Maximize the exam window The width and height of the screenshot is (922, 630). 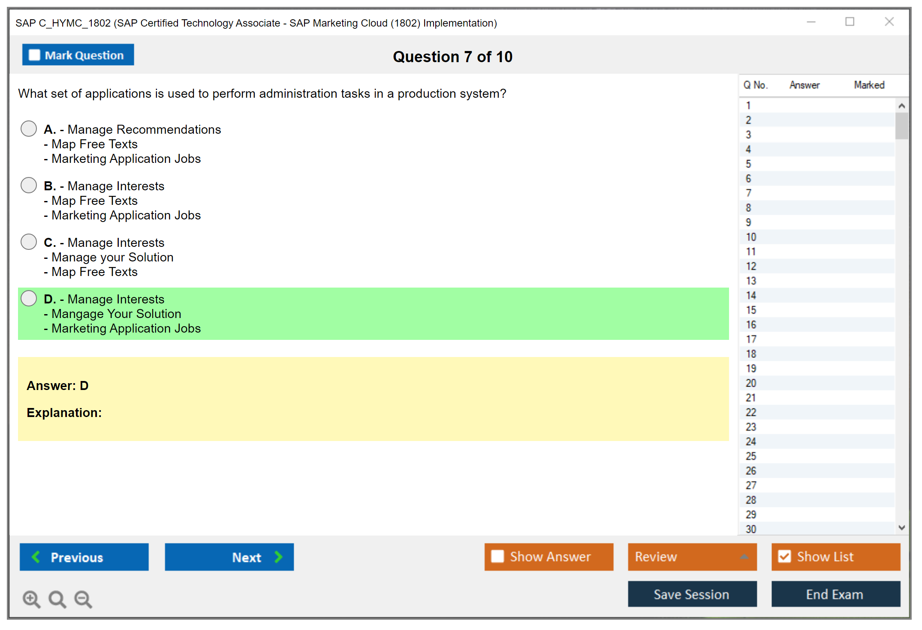850,22
